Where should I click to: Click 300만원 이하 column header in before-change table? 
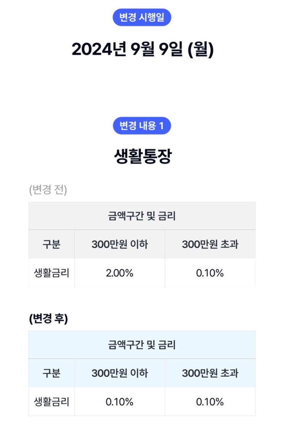[x=120, y=244]
